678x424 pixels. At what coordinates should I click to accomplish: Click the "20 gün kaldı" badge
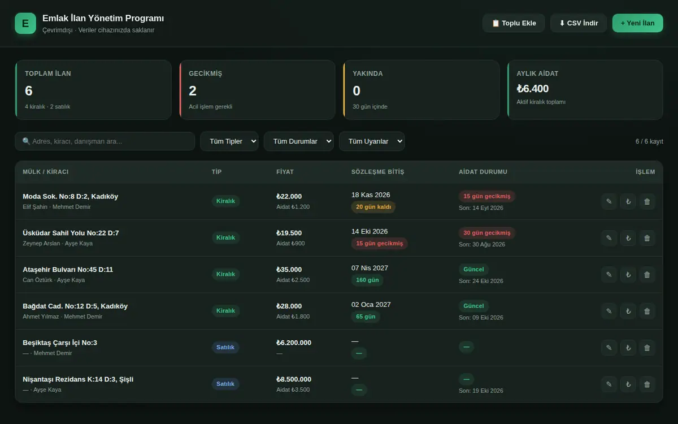(373, 207)
